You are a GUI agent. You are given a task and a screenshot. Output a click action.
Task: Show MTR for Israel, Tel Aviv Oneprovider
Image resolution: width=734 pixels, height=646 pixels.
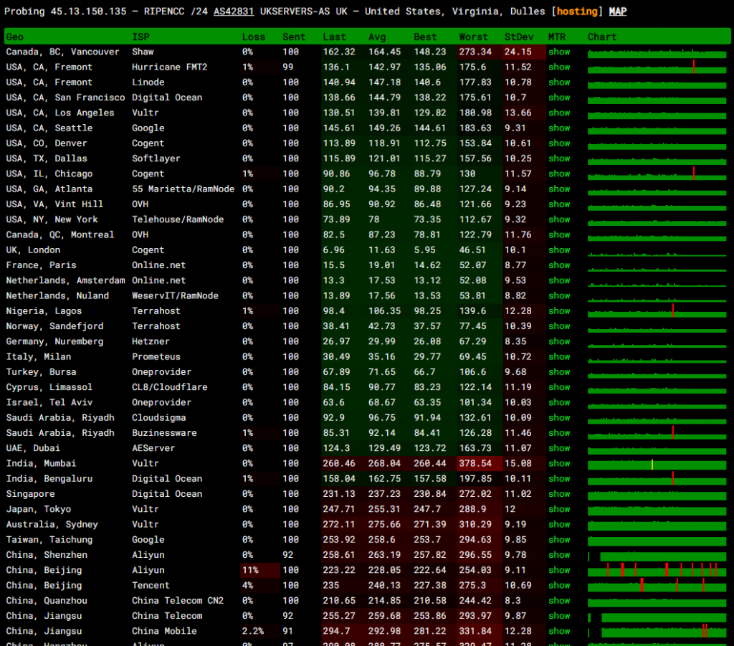click(x=559, y=402)
